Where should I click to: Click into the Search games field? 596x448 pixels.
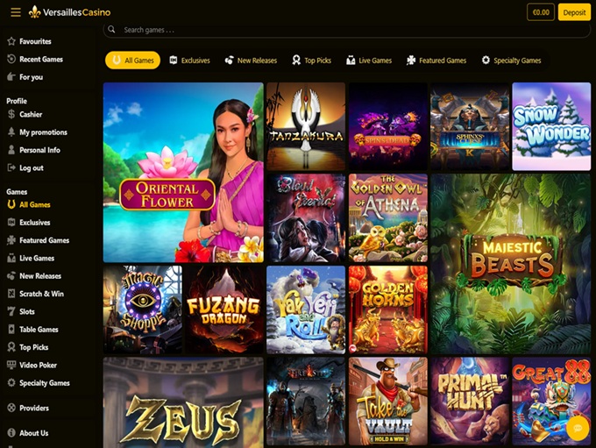click(x=347, y=30)
